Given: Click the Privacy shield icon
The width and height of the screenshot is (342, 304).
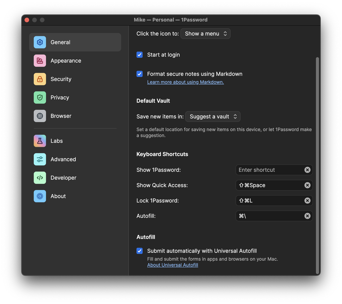Looking at the screenshot, I should 40,98.
